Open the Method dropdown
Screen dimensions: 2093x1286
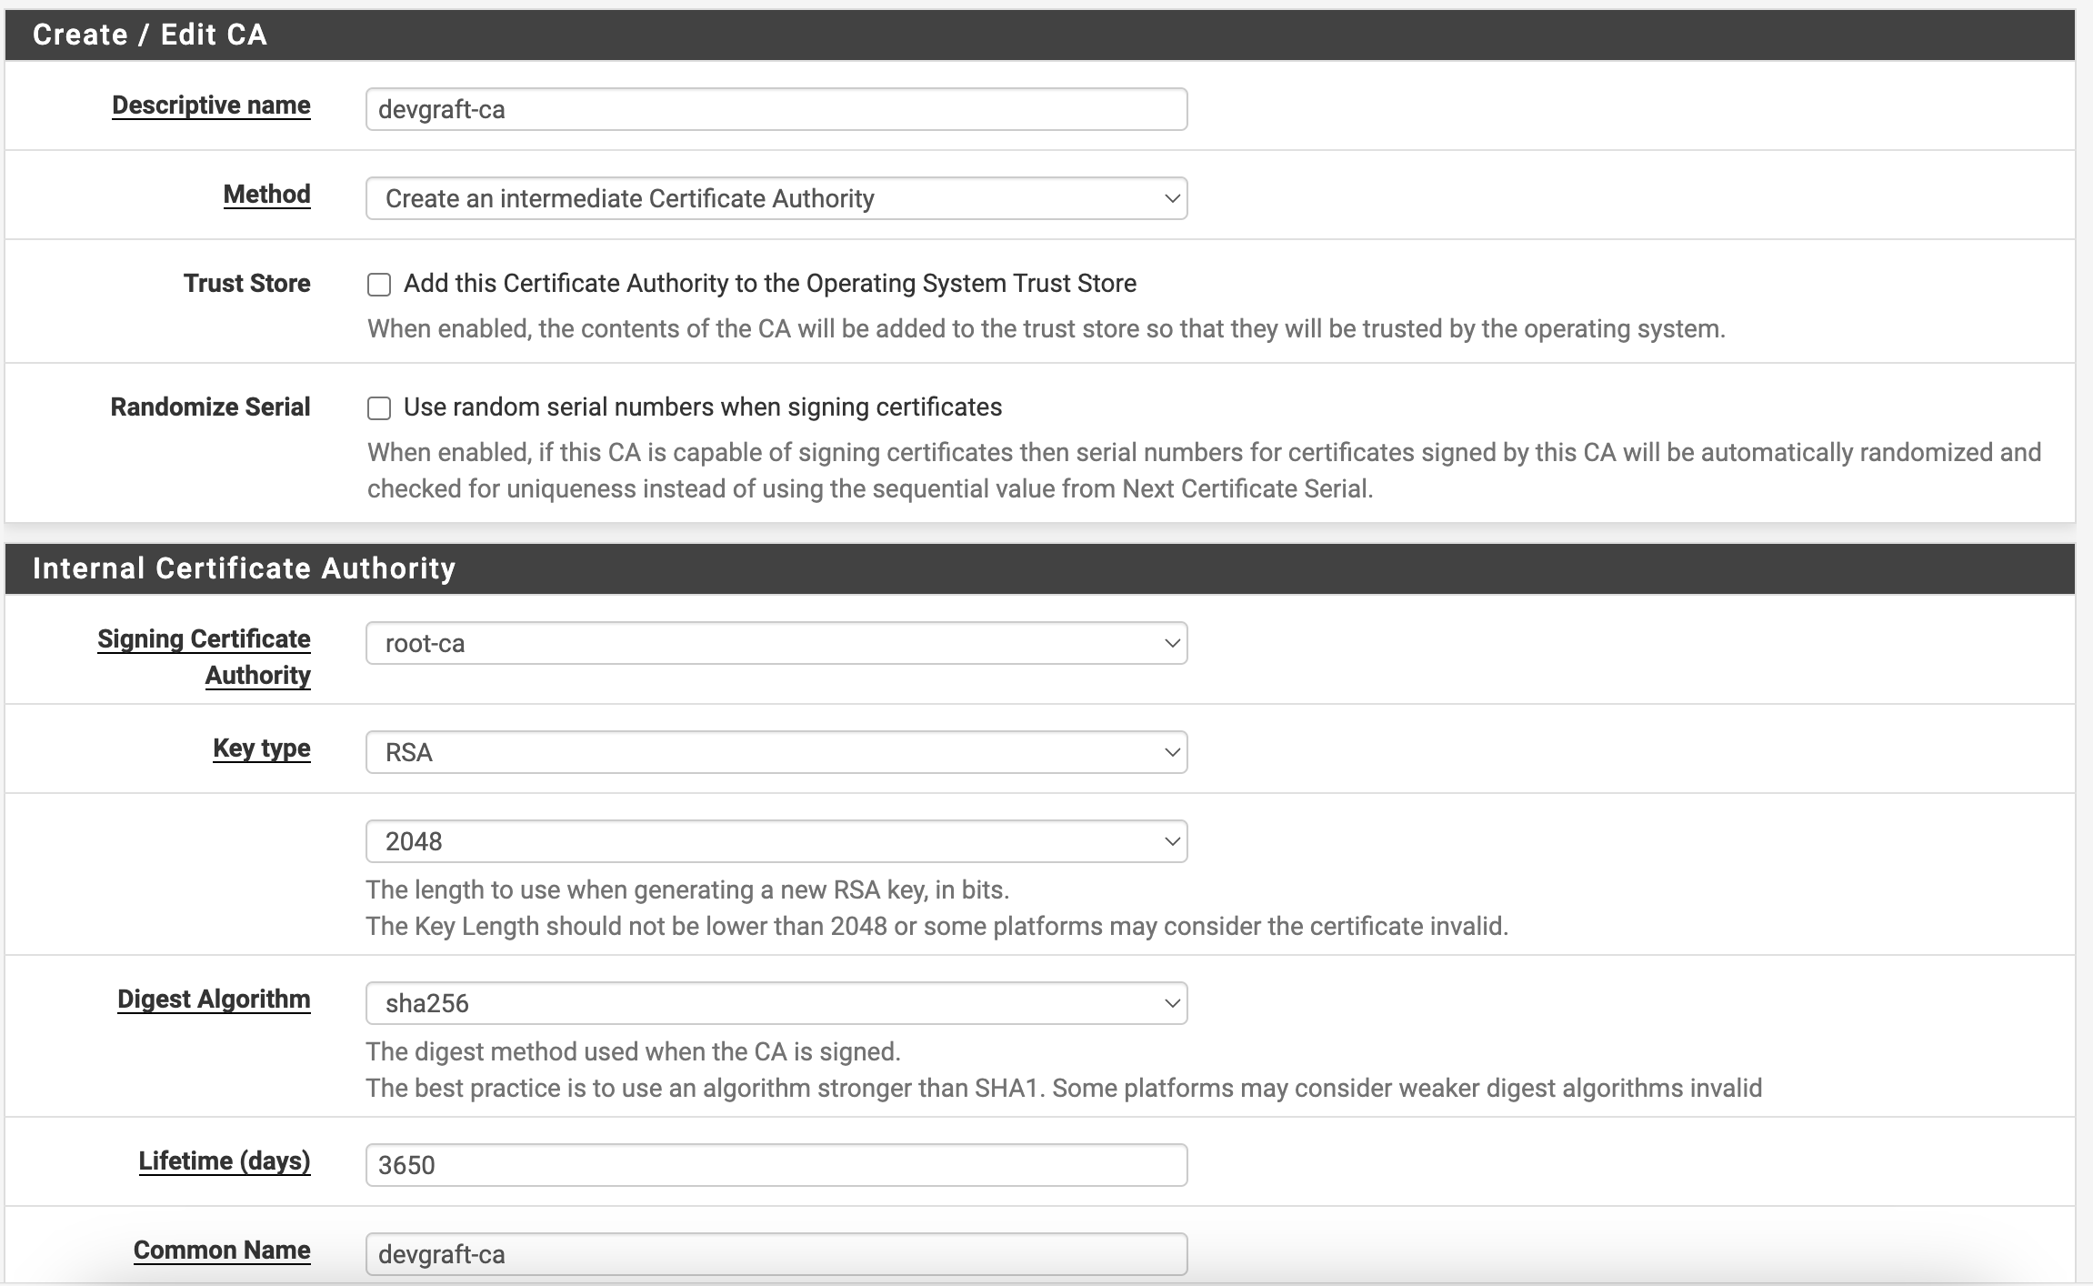(x=776, y=198)
